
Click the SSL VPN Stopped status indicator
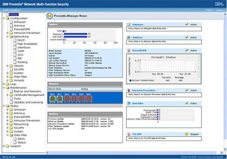(x=187, y=134)
